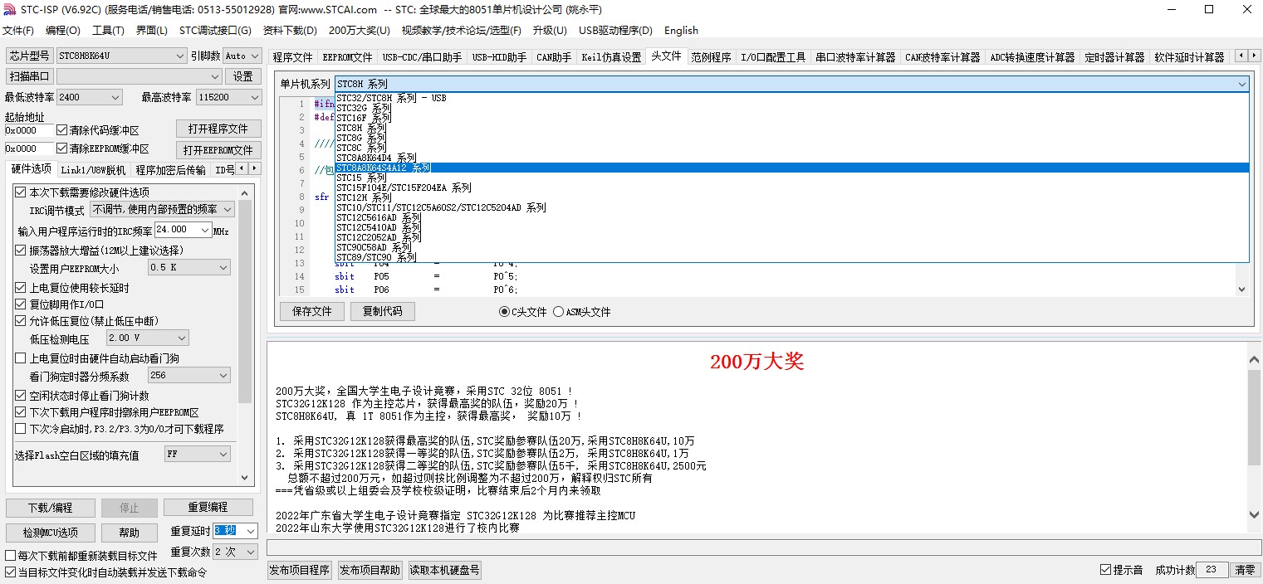The height and width of the screenshot is (584, 1263).
Task: Toggle 振荡器放大增益 checkbox
Action: 21,251
